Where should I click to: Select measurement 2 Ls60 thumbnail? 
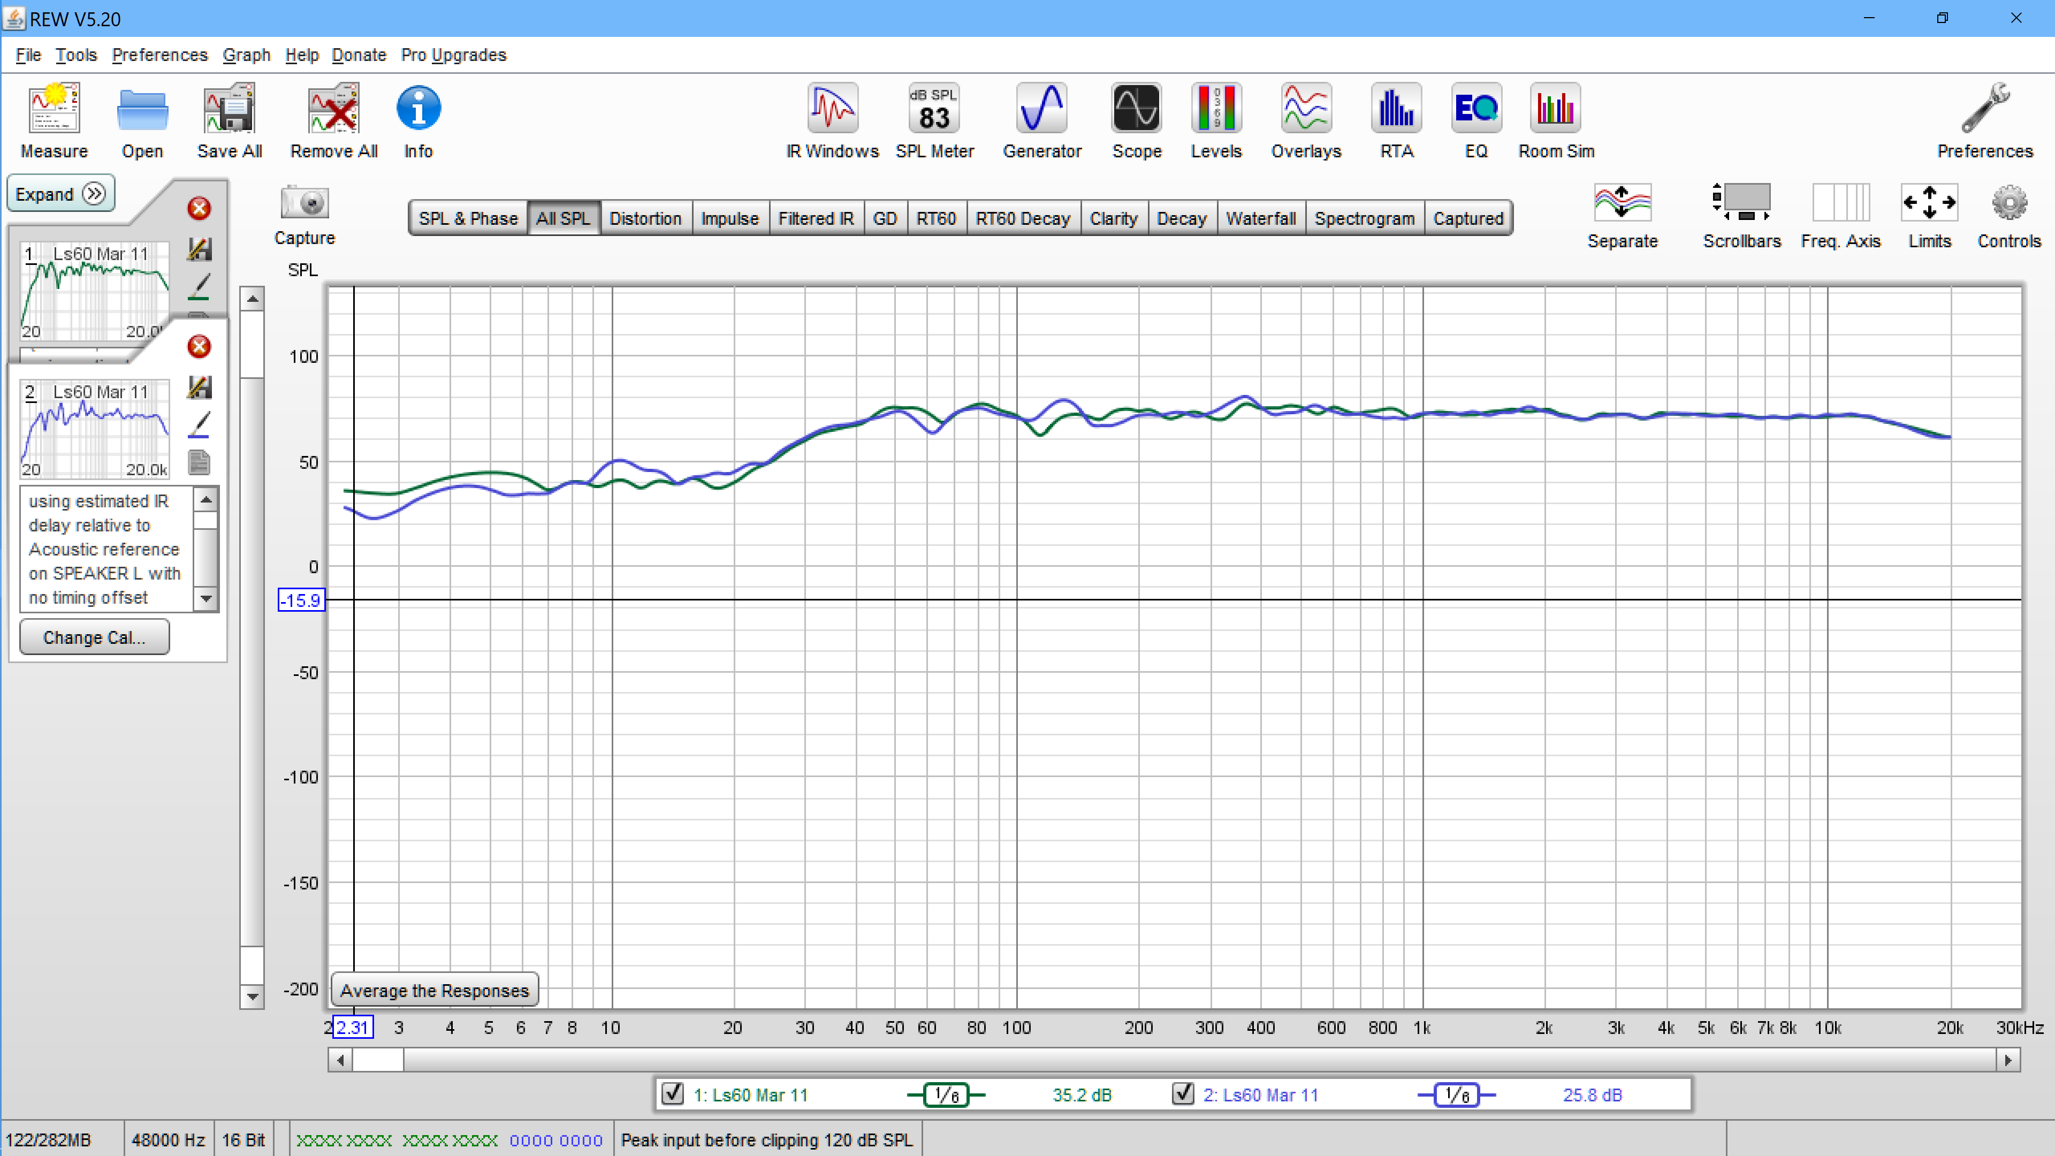coord(95,430)
